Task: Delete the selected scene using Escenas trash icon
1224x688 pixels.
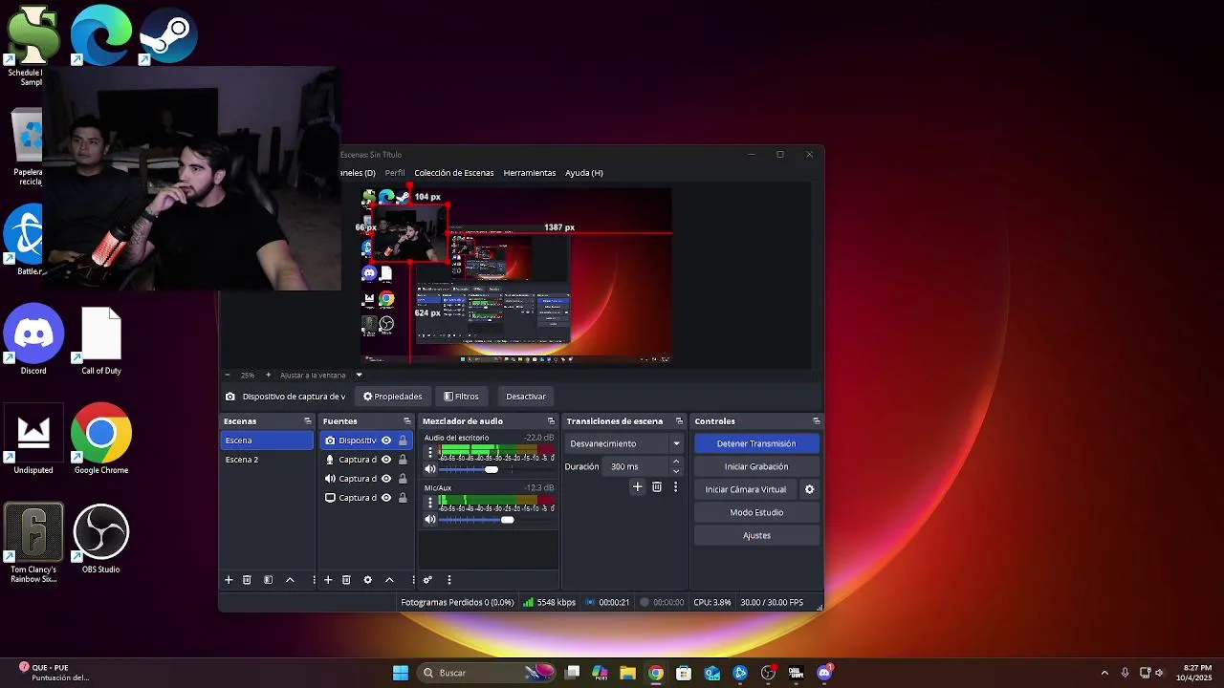Action: tap(247, 580)
